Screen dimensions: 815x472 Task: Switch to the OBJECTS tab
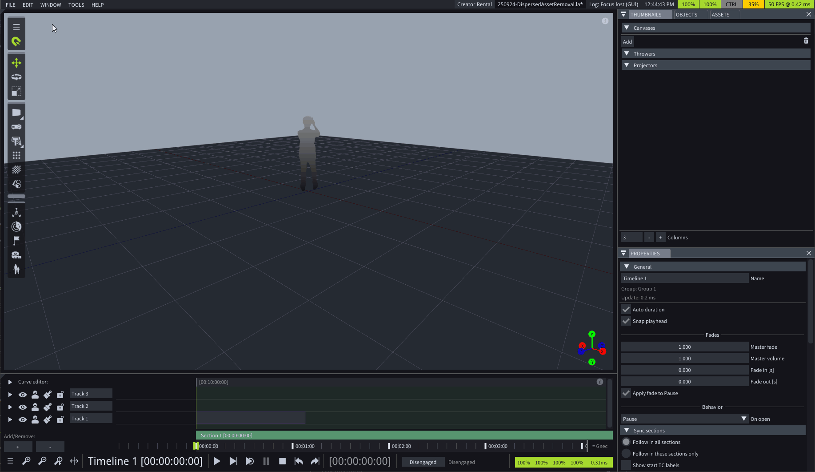tap(686, 15)
